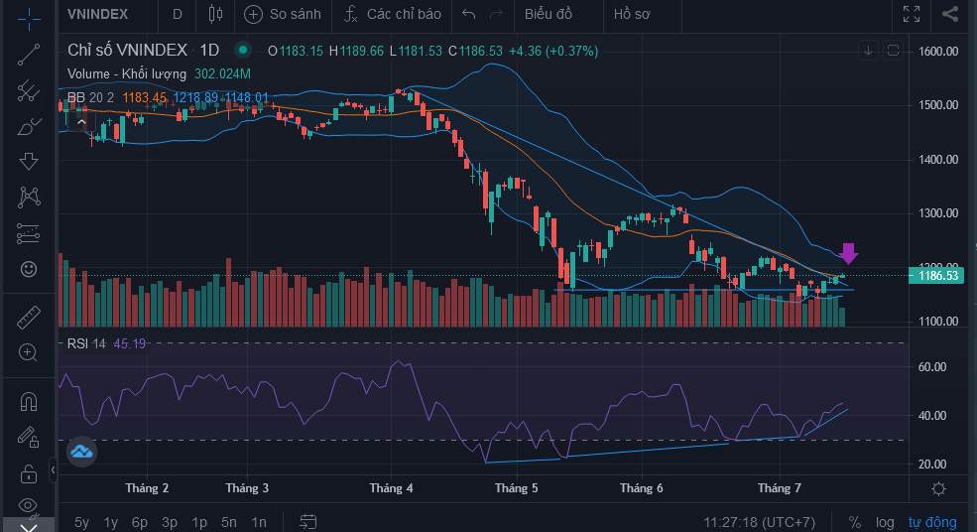This screenshot has height=532, width=977.
Task: Toggle magnet mode for drawings
Action: [29, 401]
